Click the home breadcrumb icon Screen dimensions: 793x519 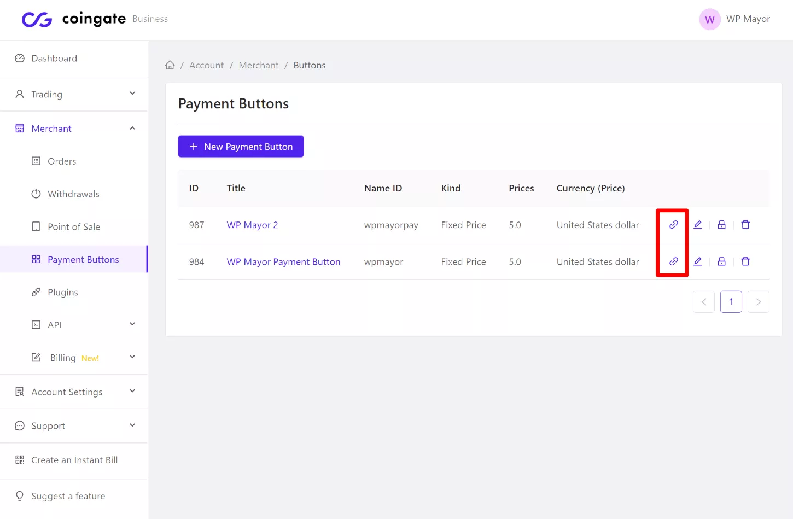[170, 65]
